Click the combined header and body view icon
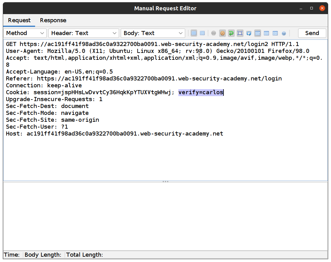The width and height of the screenshot is (331, 262). click(202, 33)
